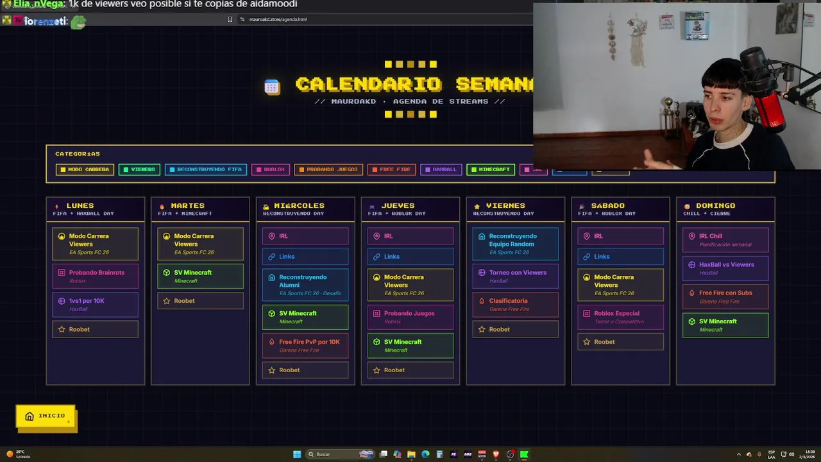Screen dimensions: 821x462
Task: Filter by Modo Carrera category
Action: pos(85,169)
